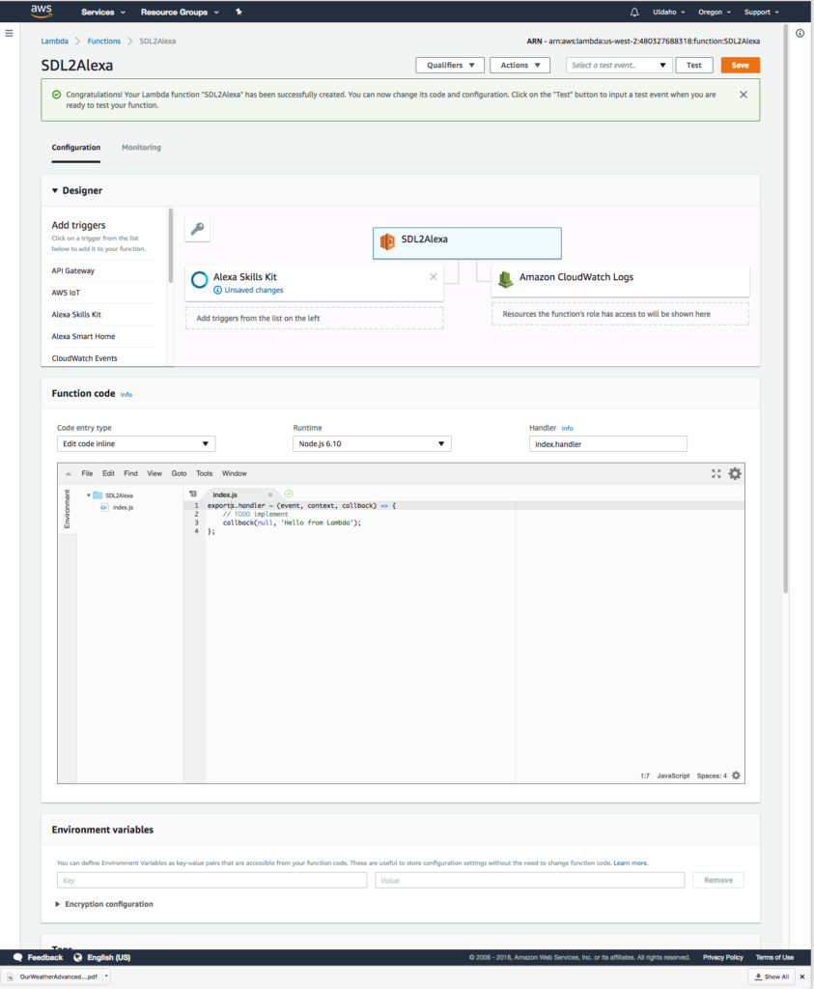Open the editor Window menu

pos(235,473)
